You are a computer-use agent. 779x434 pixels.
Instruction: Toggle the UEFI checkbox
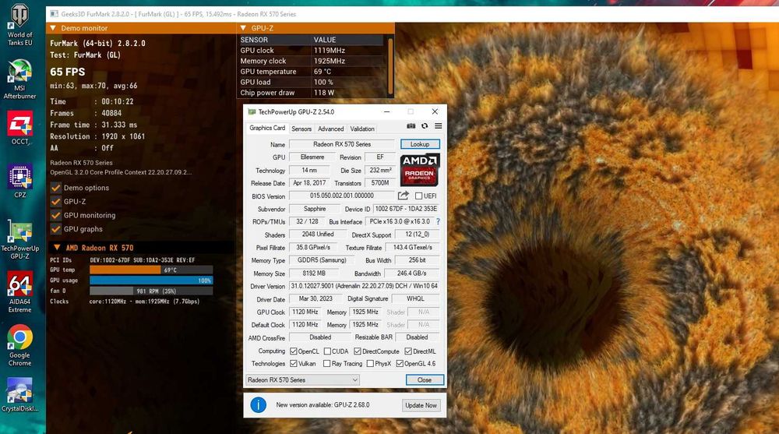click(x=419, y=196)
